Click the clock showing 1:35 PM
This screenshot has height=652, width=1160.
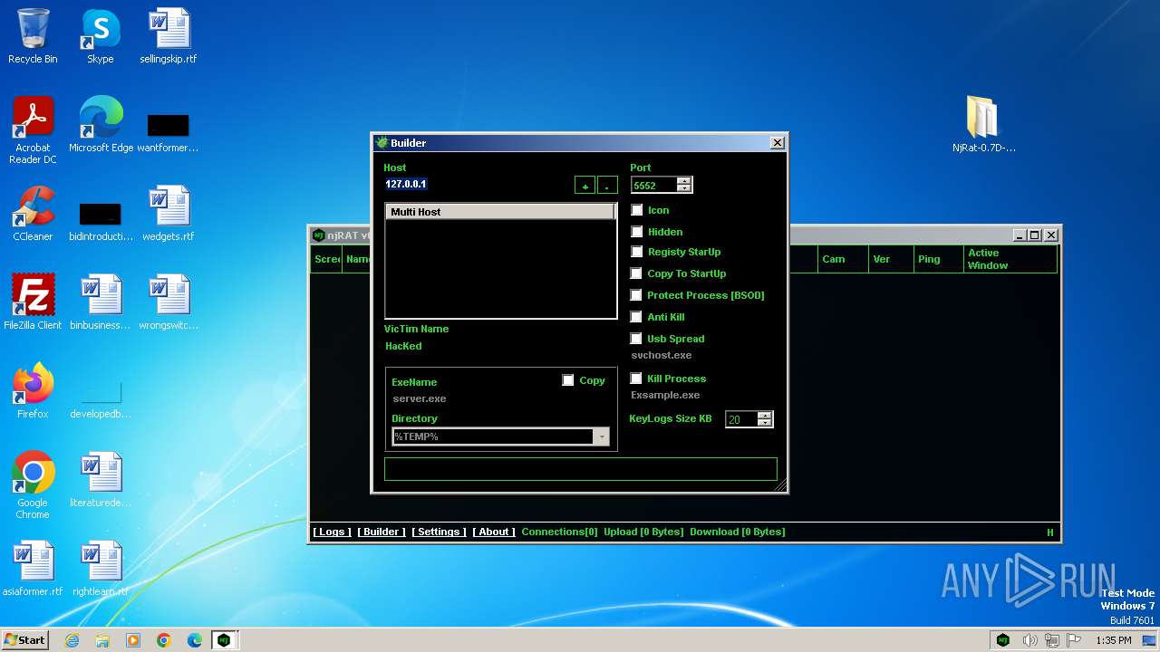click(x=1113, y=640)
